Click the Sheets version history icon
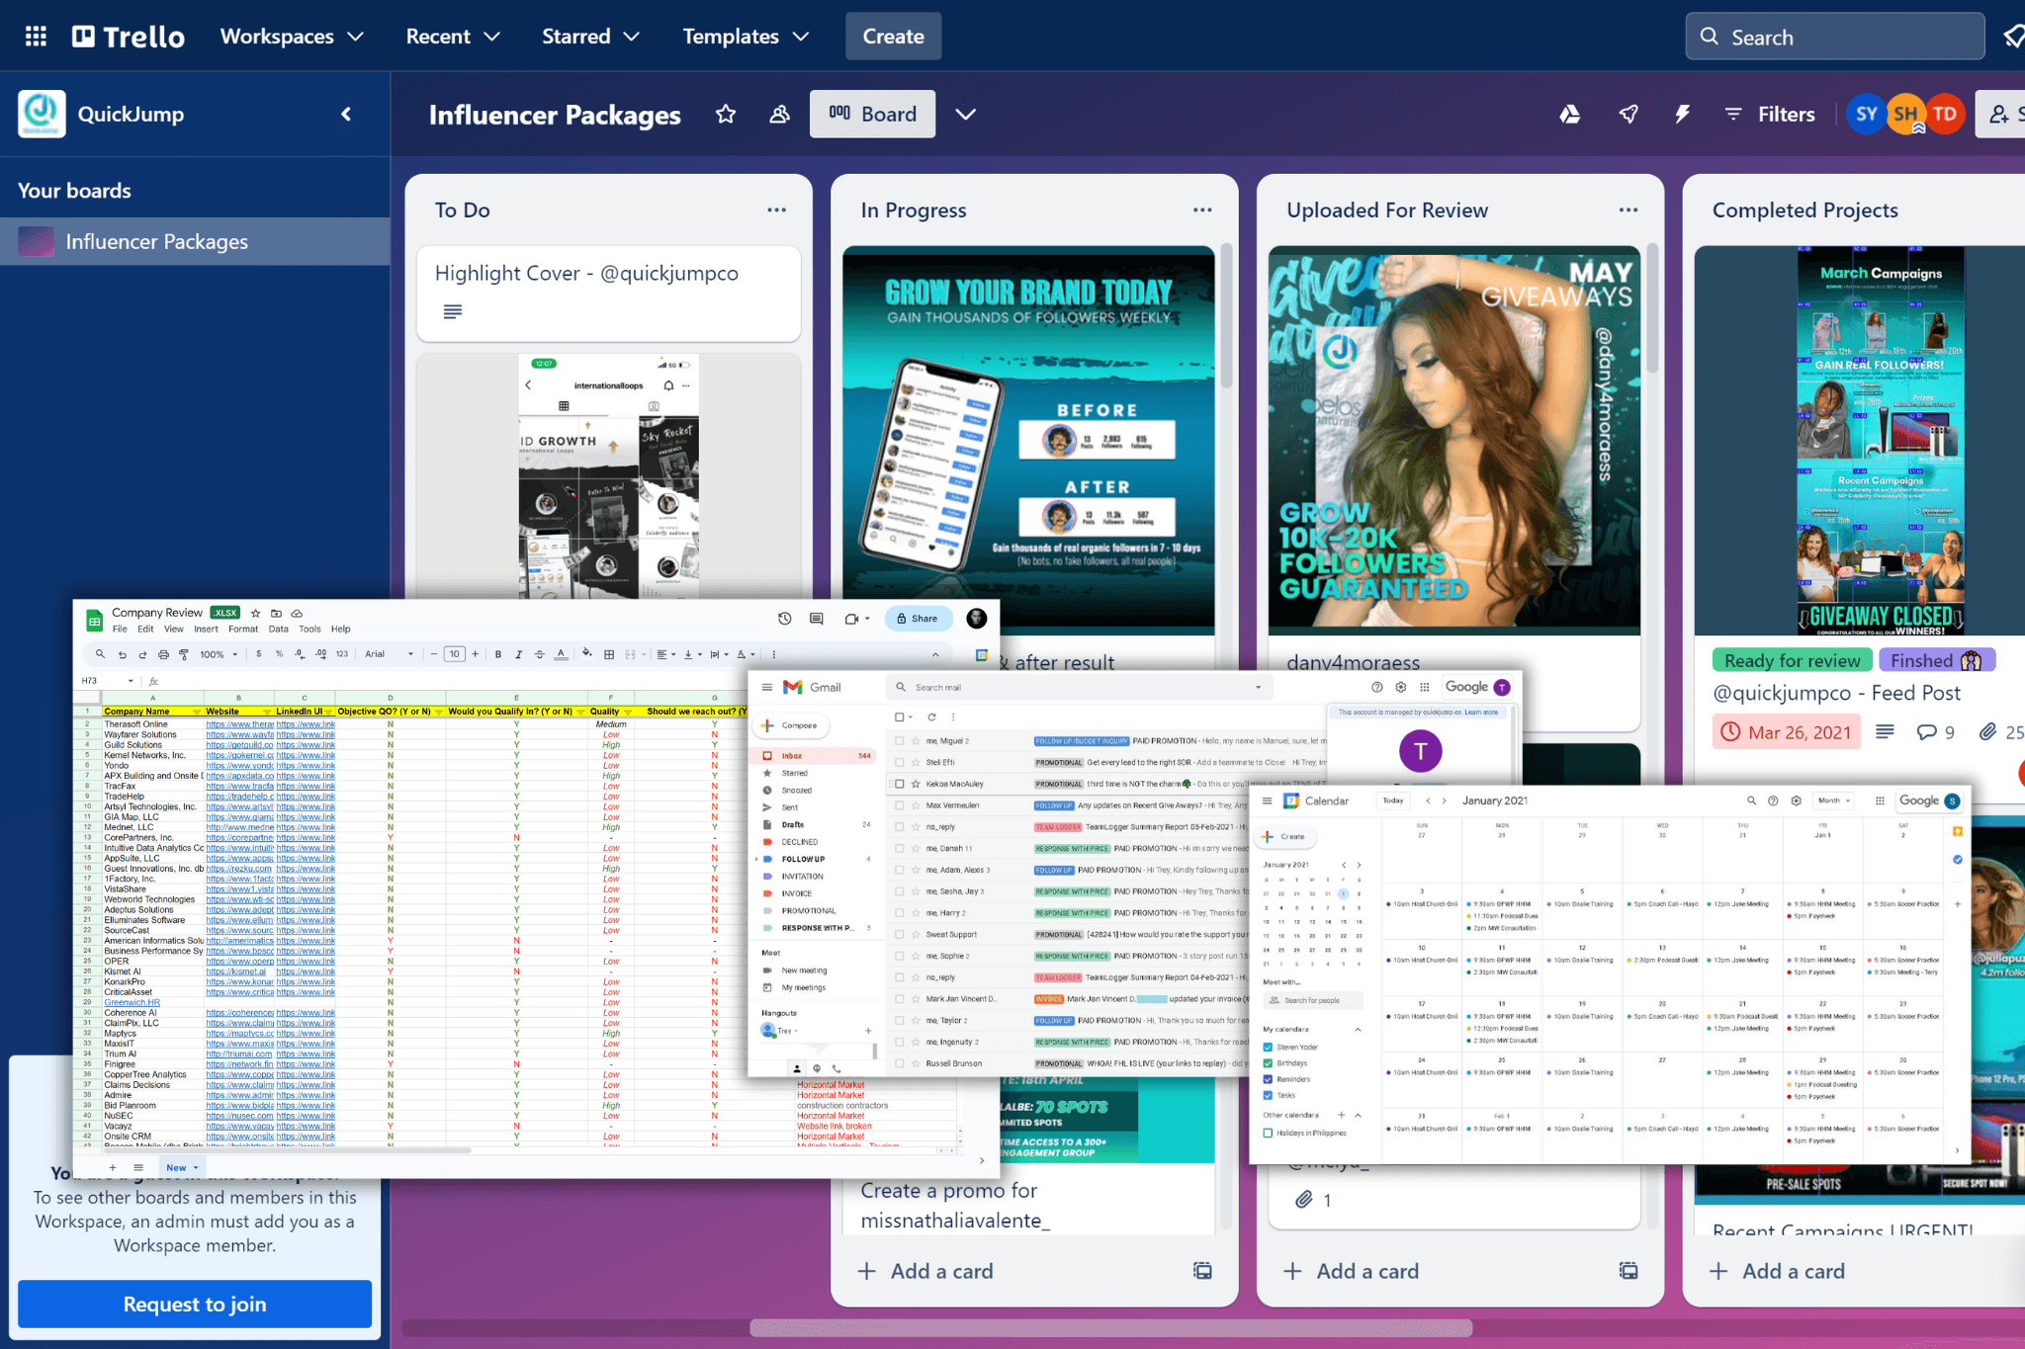This screenshot has height=1349, width=2025. (x=784, y=619)
